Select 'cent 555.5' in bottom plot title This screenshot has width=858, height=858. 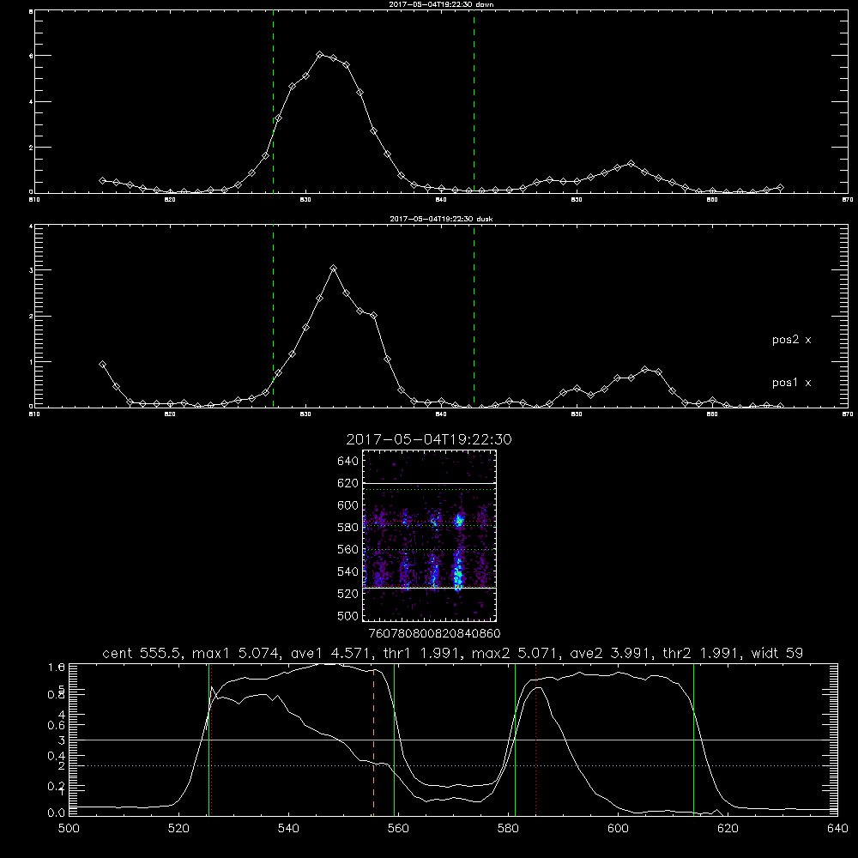[x=144, y=653]
